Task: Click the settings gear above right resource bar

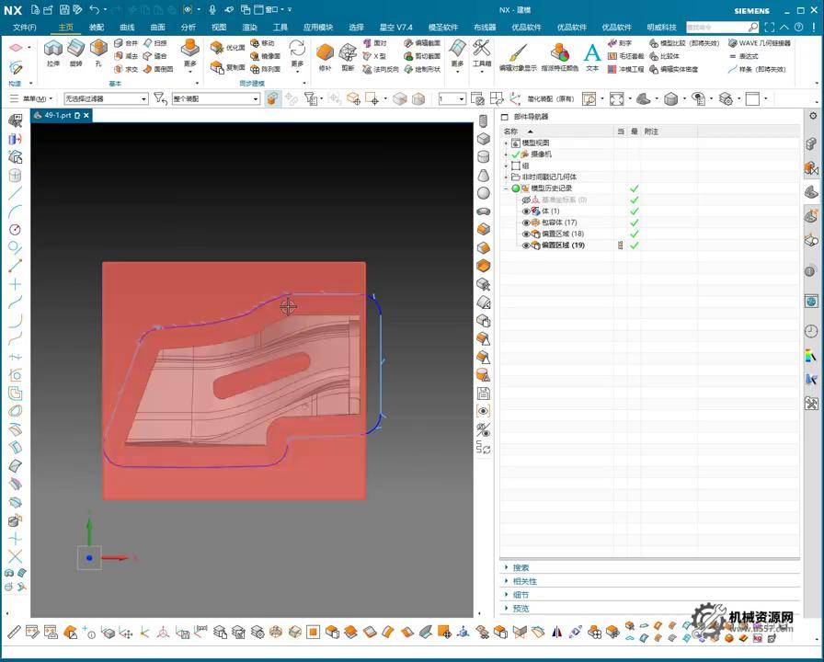Action: [x=812, y=116]
